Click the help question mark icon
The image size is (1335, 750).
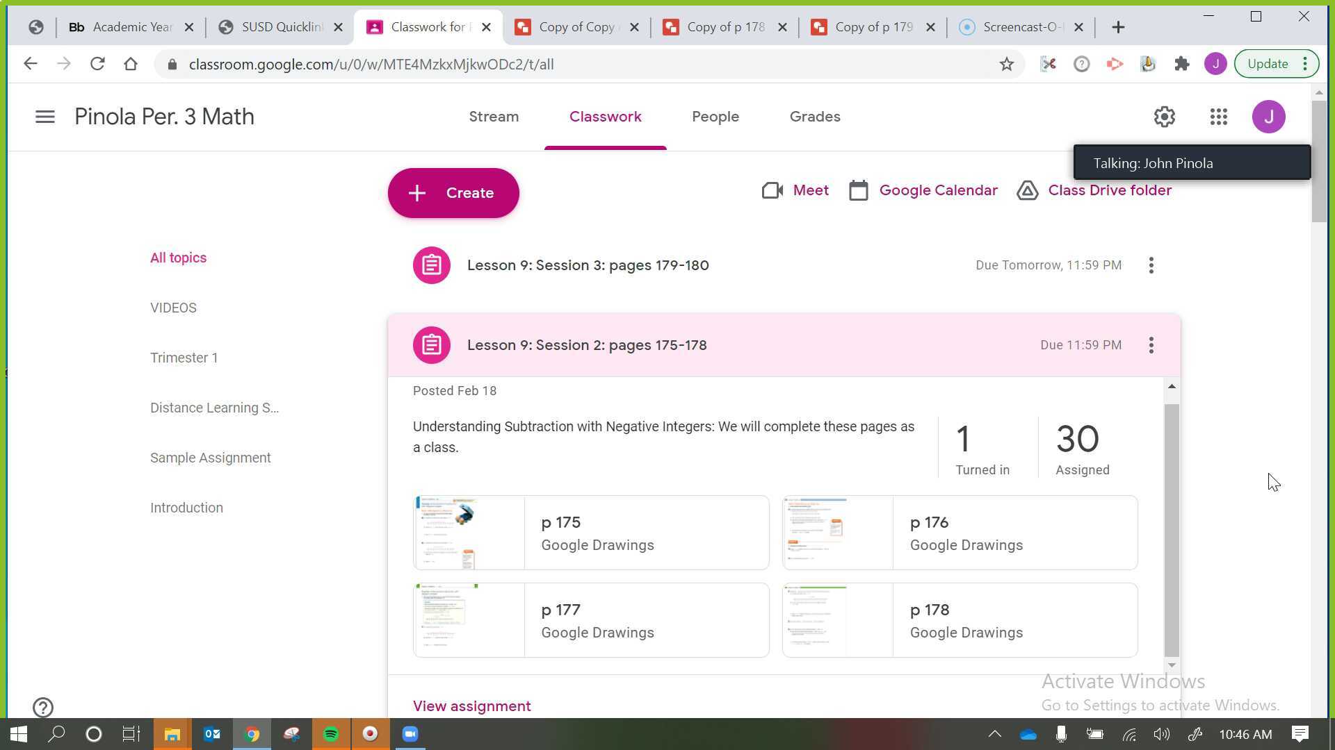tap(43, 707)
